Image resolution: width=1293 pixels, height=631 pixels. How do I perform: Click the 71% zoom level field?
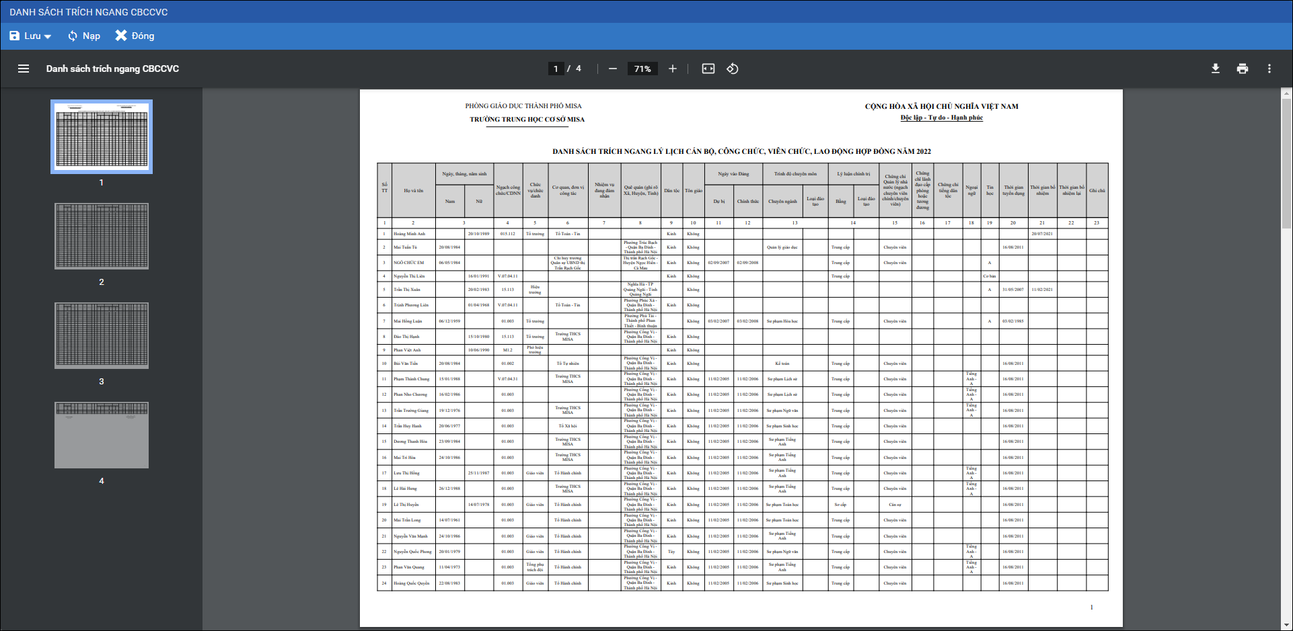[x=642, y=69]
